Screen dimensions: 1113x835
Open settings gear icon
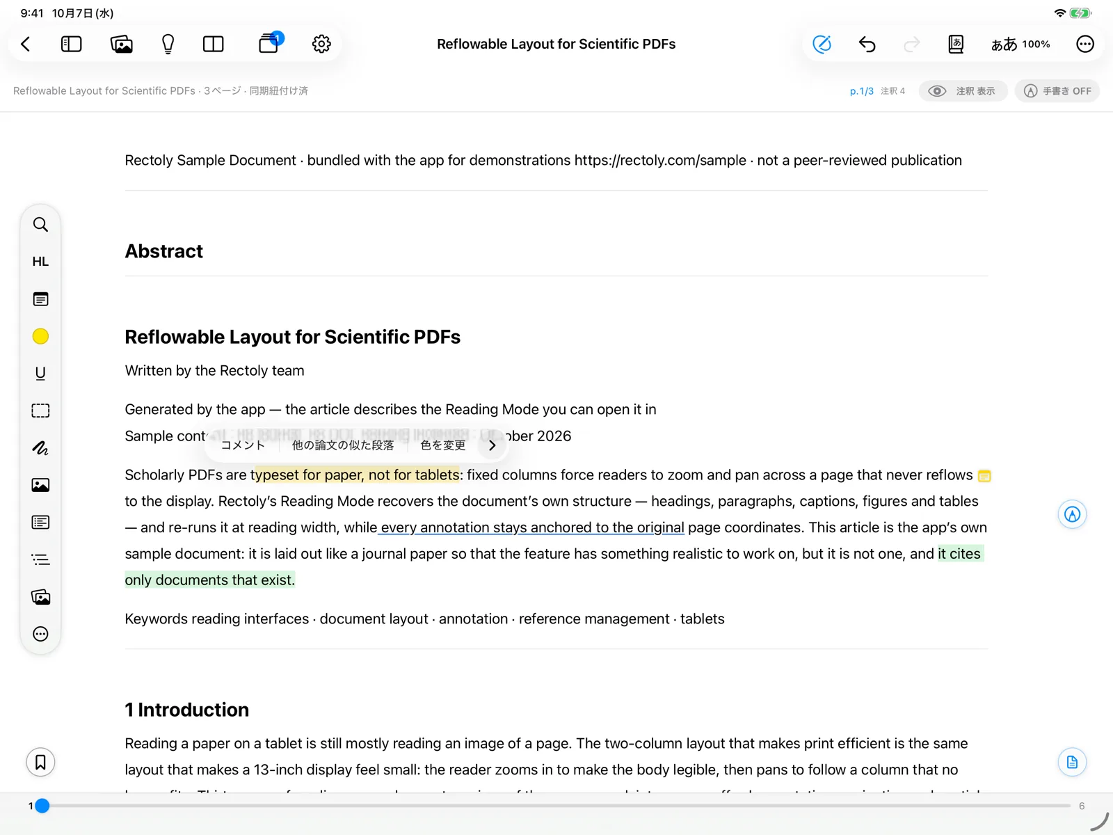click(x=321, y=44)
